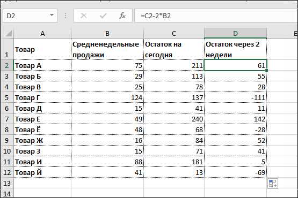Click cell 'Товар З'
The height and width of the screenshot is (198, 298).
coord(42,151)
